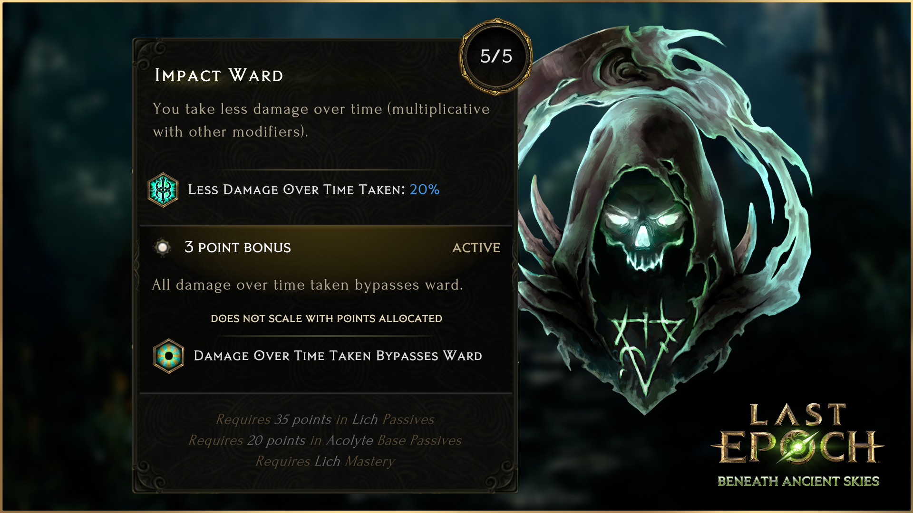Viewport: 913px width, 513px height.
Task: Click the 3 Point Bonus bullet marker
Action: pos(163,247)
